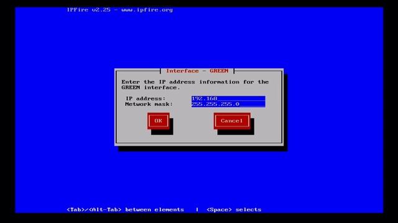Image resolution: width=398 pixels, height=223 pixels.
Task: Click the 'IPFire v2.25 - www.ipfire.org' header text
Action: (x=119, y=10)
